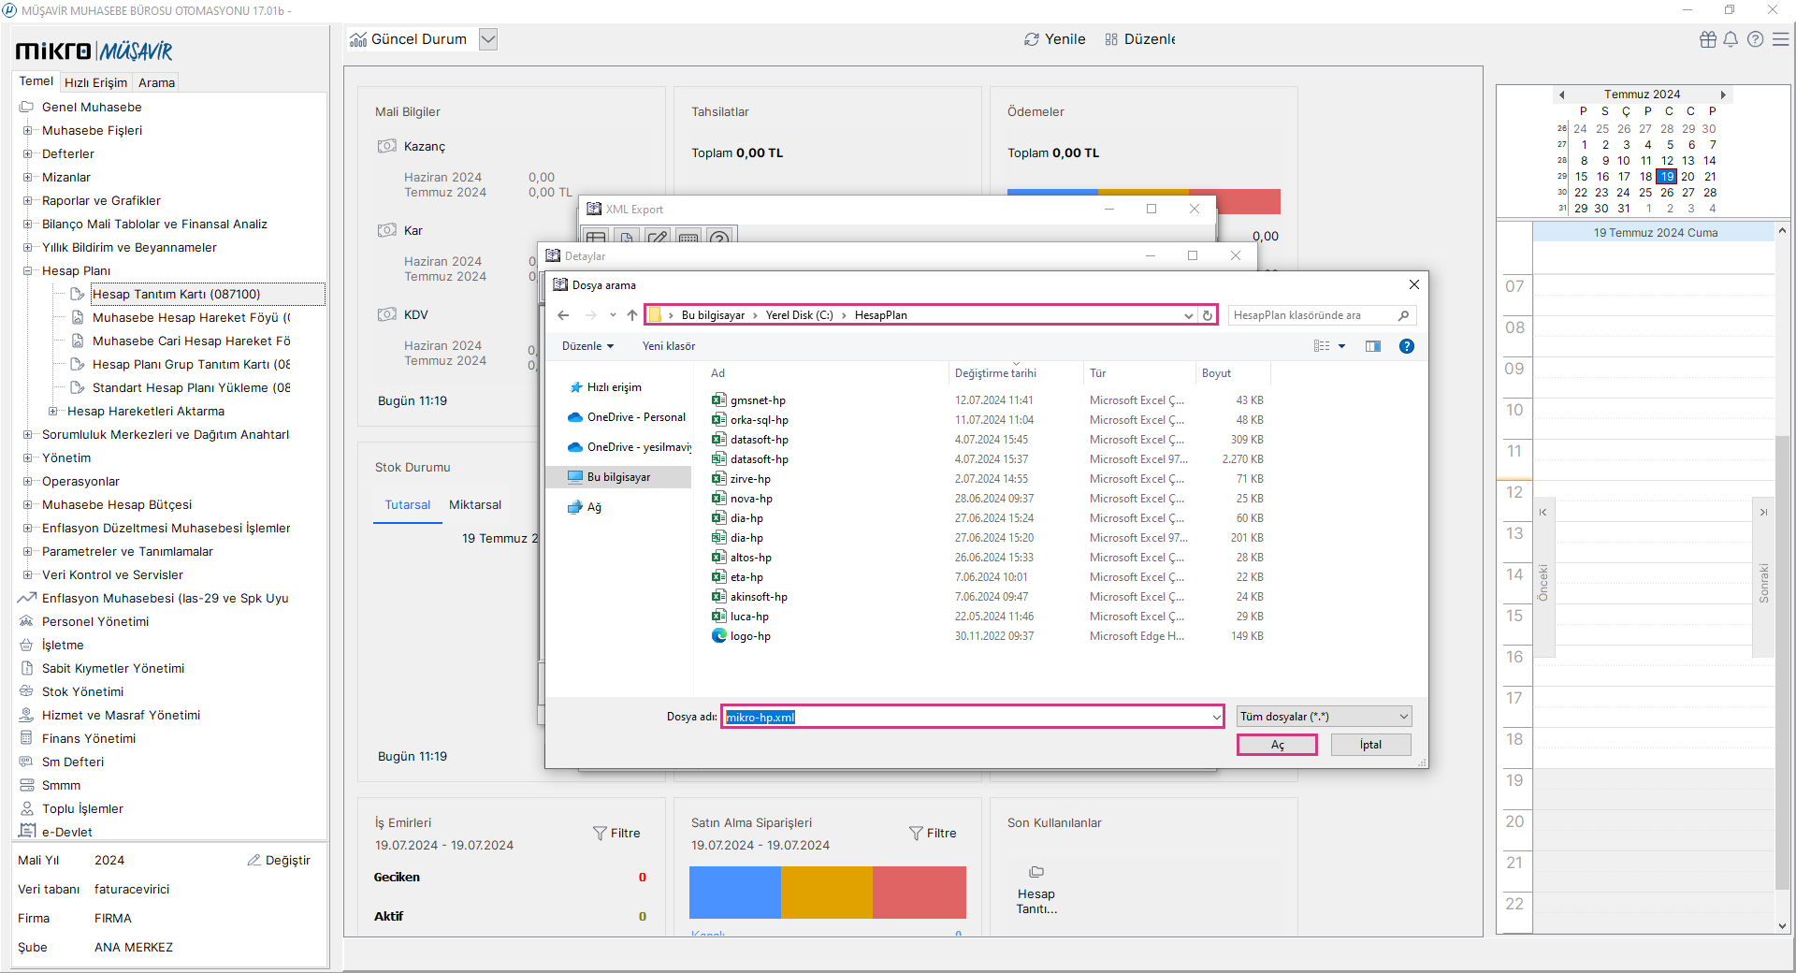Click Satın Alma Siparişleri Filtre funnel

coord(916,833)
